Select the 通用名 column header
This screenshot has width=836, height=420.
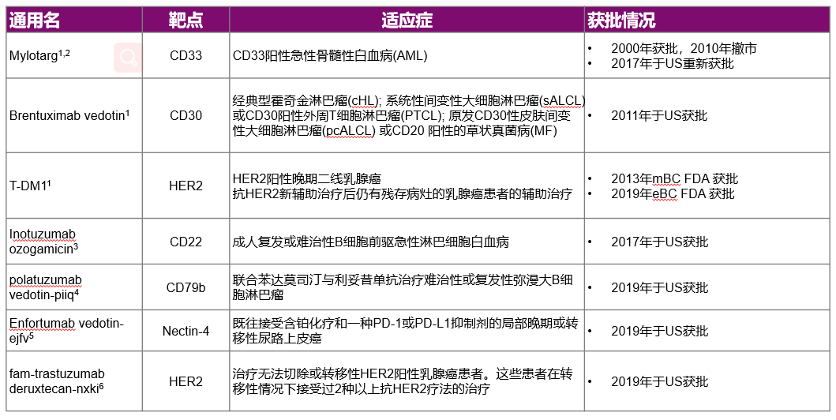pos(74,21)
